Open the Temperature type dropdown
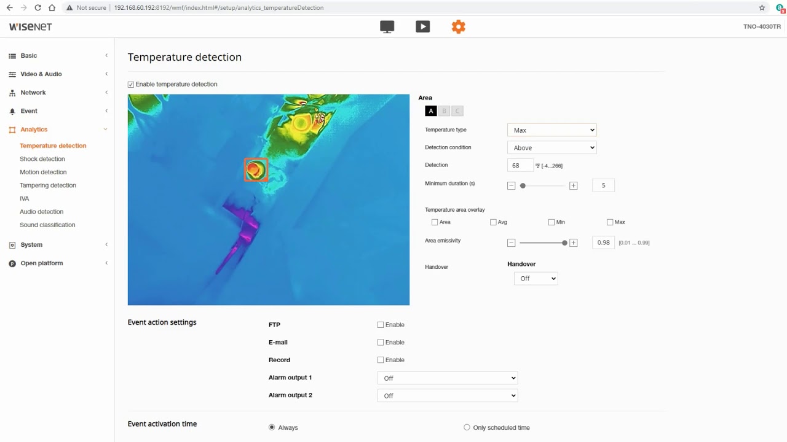Viewport: 787px width, 442px height. click(x=552, y=130)
